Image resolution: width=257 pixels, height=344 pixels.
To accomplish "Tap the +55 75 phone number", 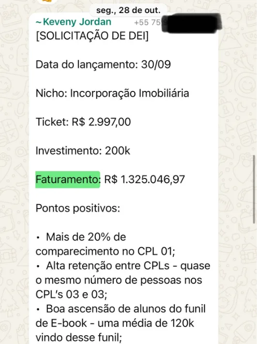I will click(148, 22).
